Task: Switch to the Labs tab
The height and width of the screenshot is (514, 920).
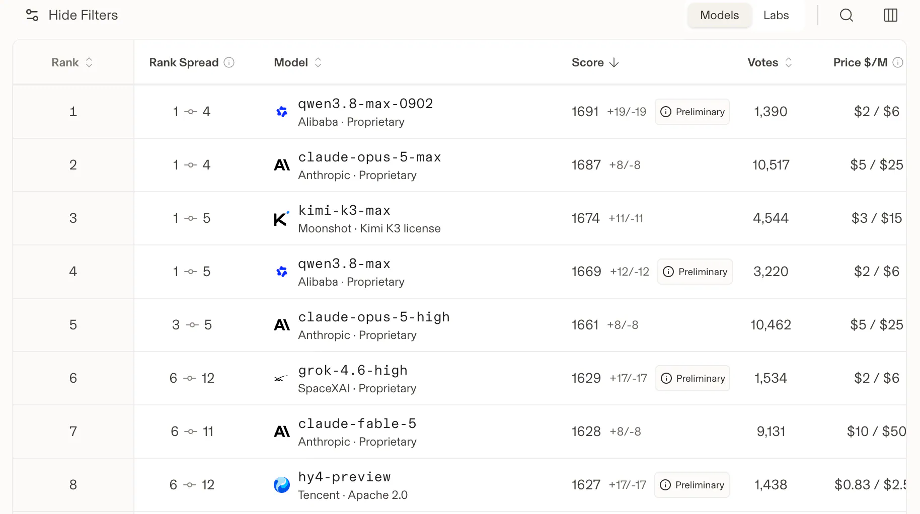Action: pos(776,15)
